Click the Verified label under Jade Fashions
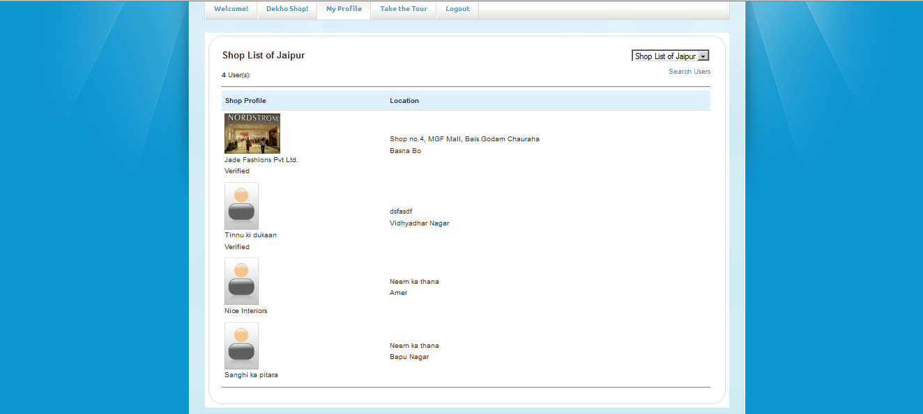Image resolution: width=923 pixels, height=414 pixels. (237, 171)
